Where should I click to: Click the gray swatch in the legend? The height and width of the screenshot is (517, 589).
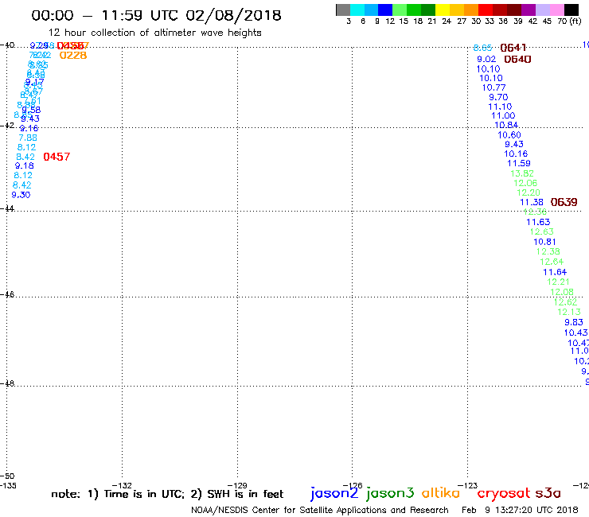[343, 10]
